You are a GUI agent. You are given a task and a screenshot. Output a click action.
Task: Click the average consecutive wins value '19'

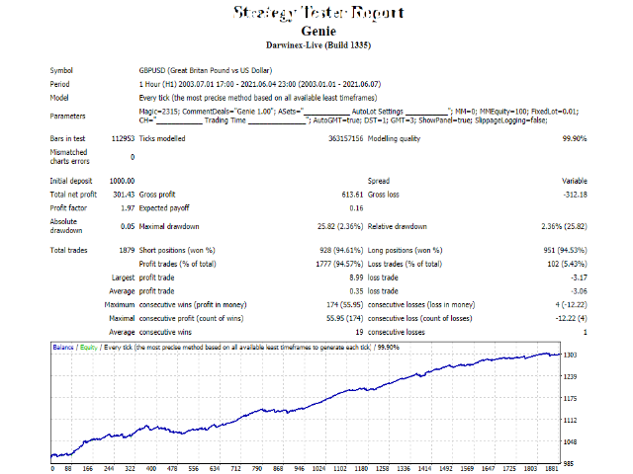pos(359,333)
